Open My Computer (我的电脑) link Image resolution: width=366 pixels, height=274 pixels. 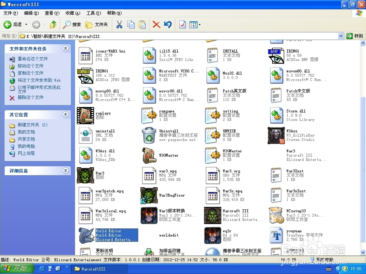click(26, 146)
